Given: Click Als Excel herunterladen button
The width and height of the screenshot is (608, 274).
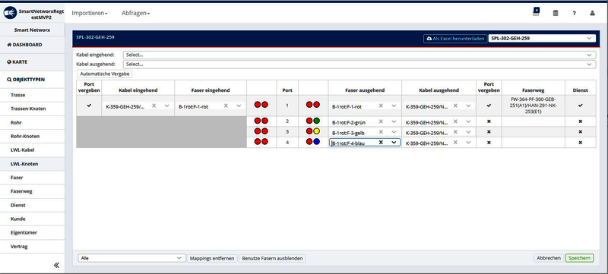Looking at the screenshot, I should pyautogui.click(x=455, y=39).
